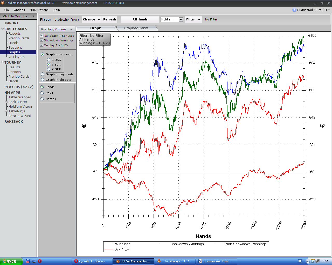Image resolution: width=332 pixels, height=265 pixels.
Task: Minimize the left navigation sidebar chevron
Action: (x=33, y=16)
